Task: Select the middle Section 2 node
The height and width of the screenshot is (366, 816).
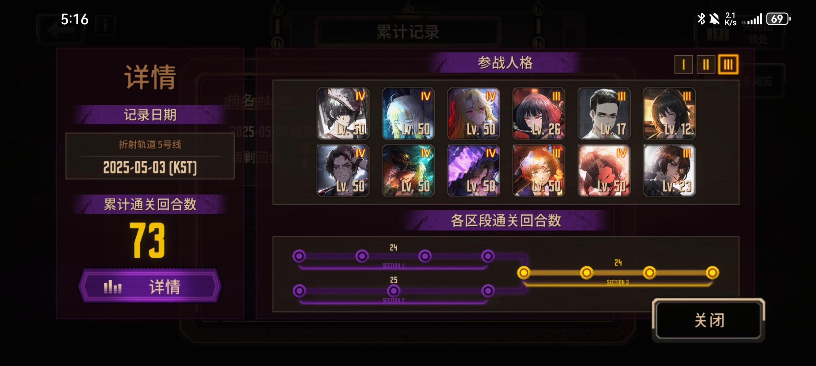Action: pyautogui.click(x=393, y=291)
